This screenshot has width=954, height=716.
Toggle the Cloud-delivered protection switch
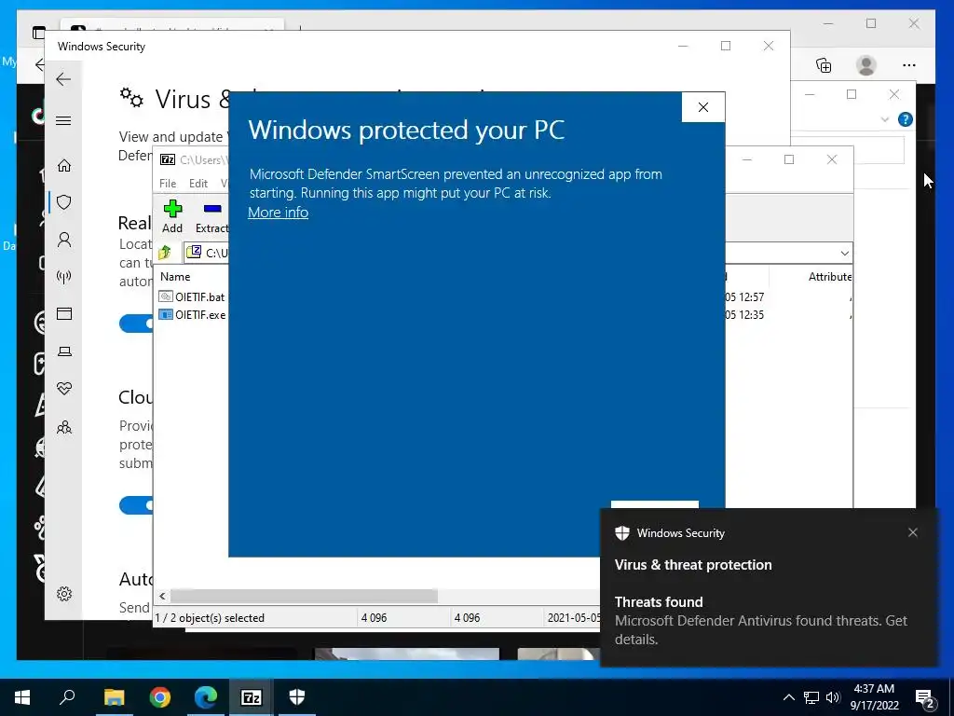point(136,505)
